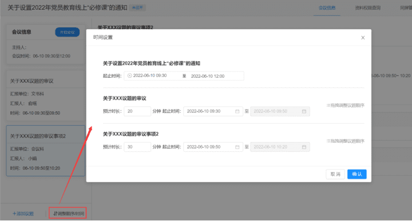Close the 时间设置 dialog with X

(x=363, y=38)
